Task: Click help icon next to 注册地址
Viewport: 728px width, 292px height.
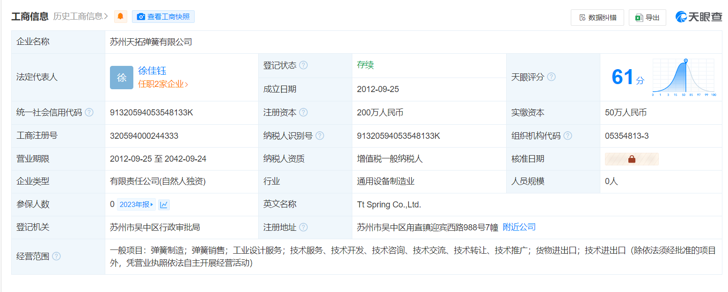Action: tap(303, 228)
